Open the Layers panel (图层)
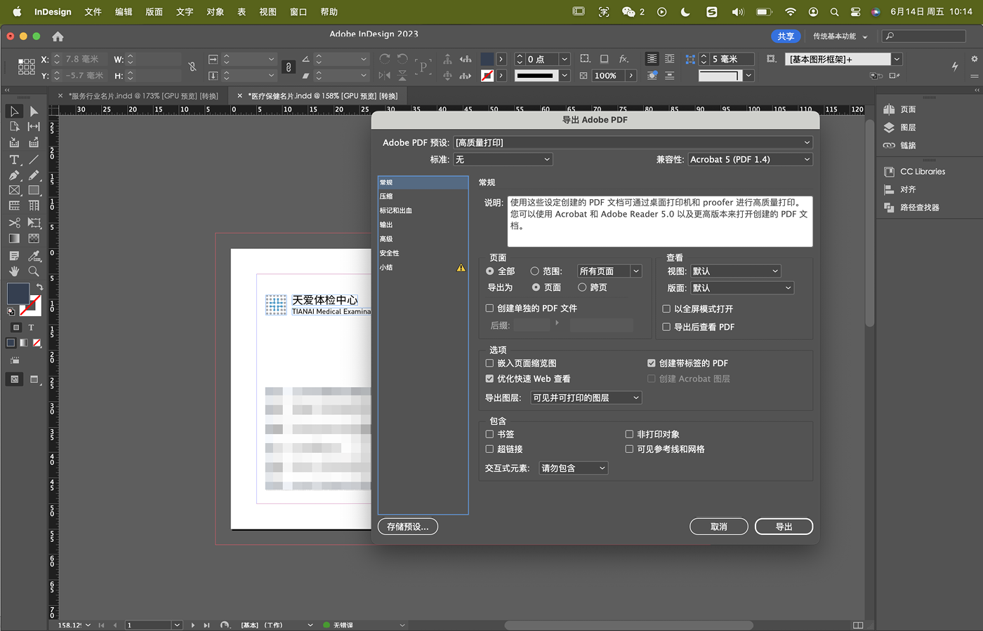The image size is (983, 631). click(x=907, y=128)
